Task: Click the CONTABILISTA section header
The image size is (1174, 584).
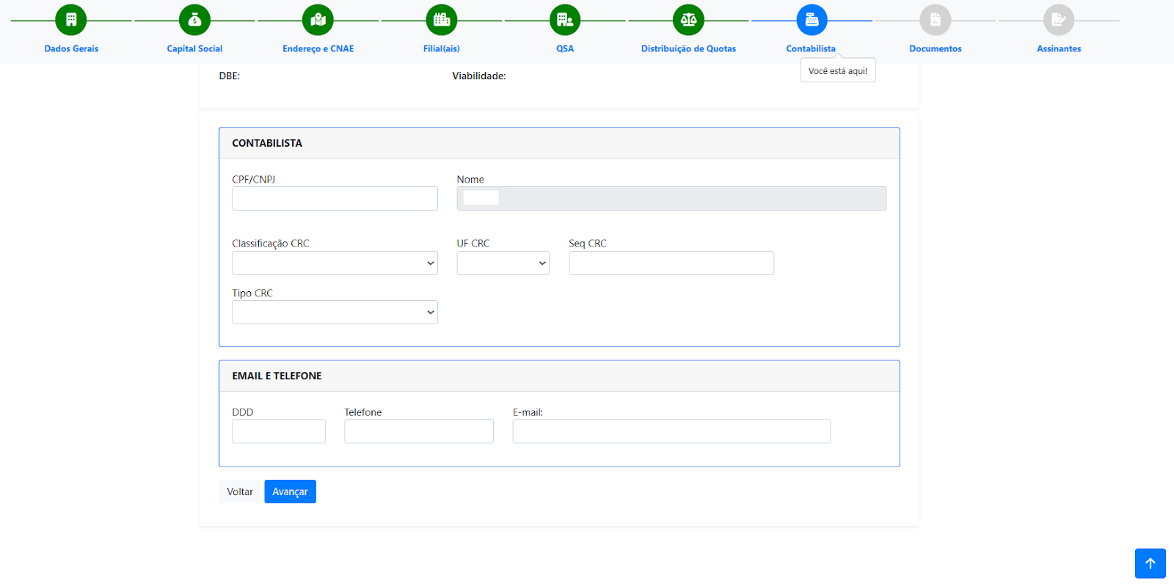Action: point(559,143)
